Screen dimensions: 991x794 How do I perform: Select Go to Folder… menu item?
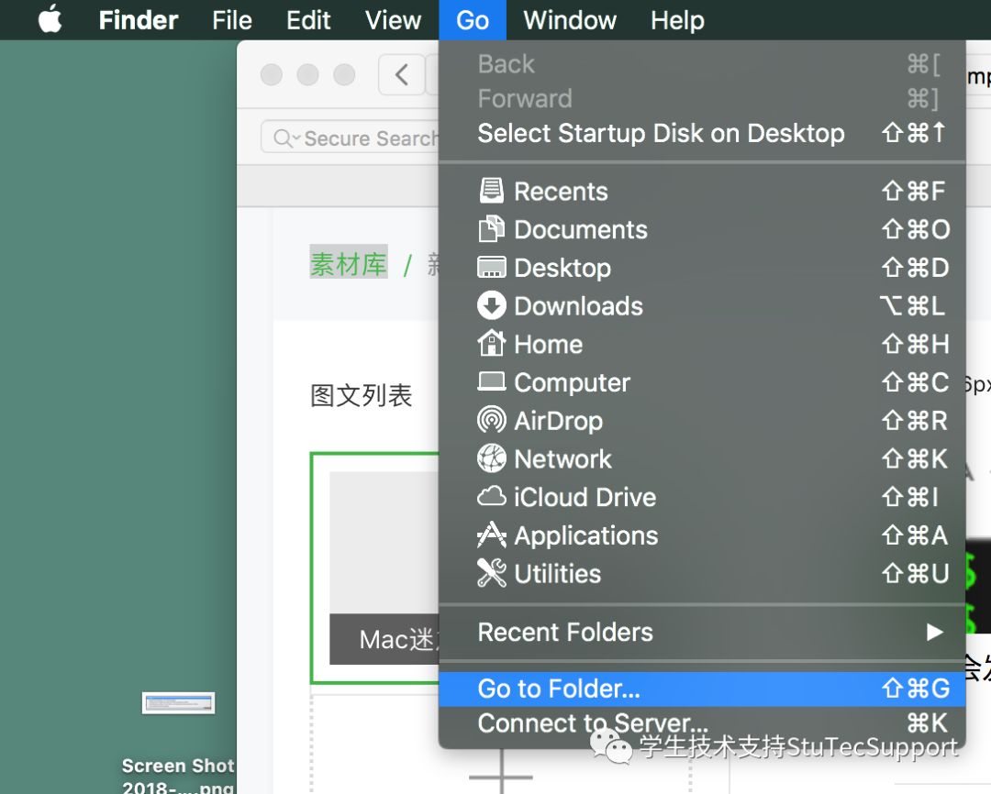tap(559, 689)
